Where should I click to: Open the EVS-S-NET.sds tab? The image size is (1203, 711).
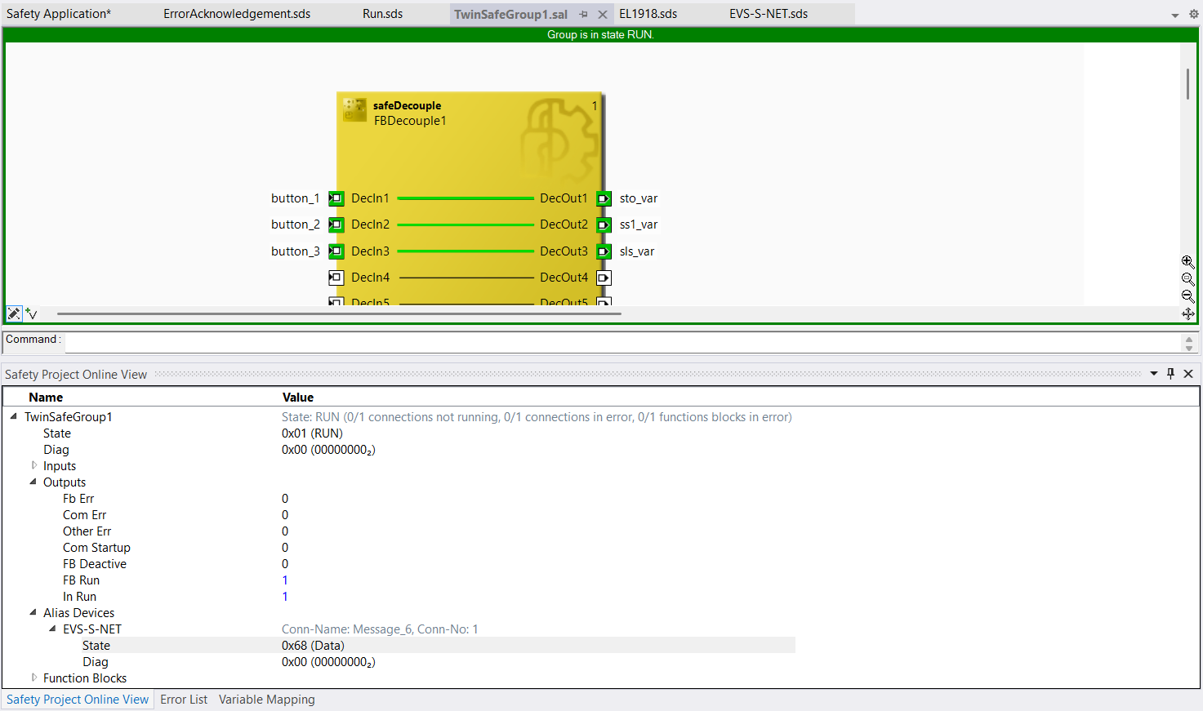(x=769, y=14)
